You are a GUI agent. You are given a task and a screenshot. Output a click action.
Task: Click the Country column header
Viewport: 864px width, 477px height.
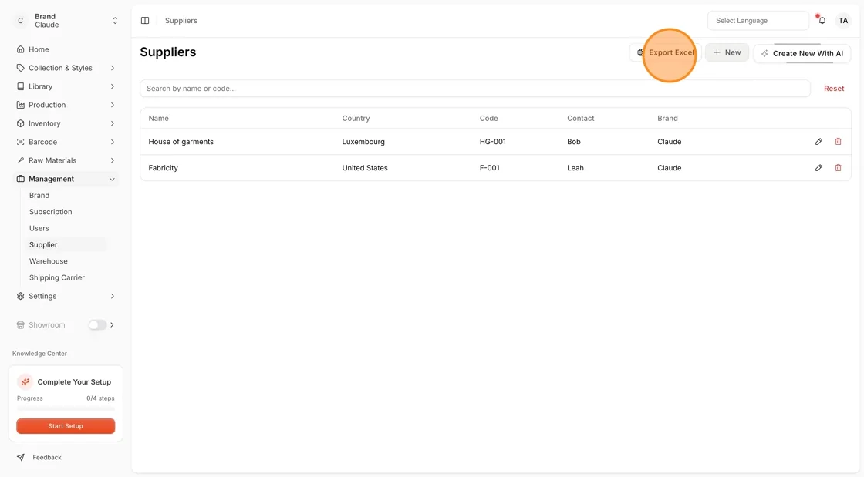point(356,119)
